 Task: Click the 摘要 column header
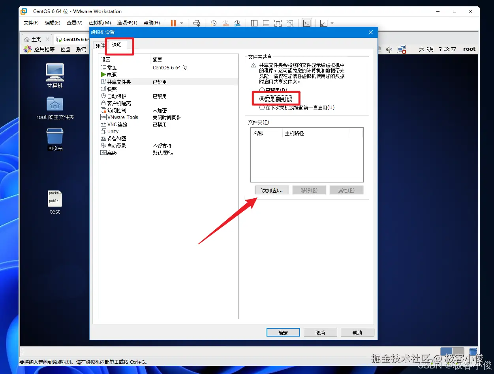point(195,60)
